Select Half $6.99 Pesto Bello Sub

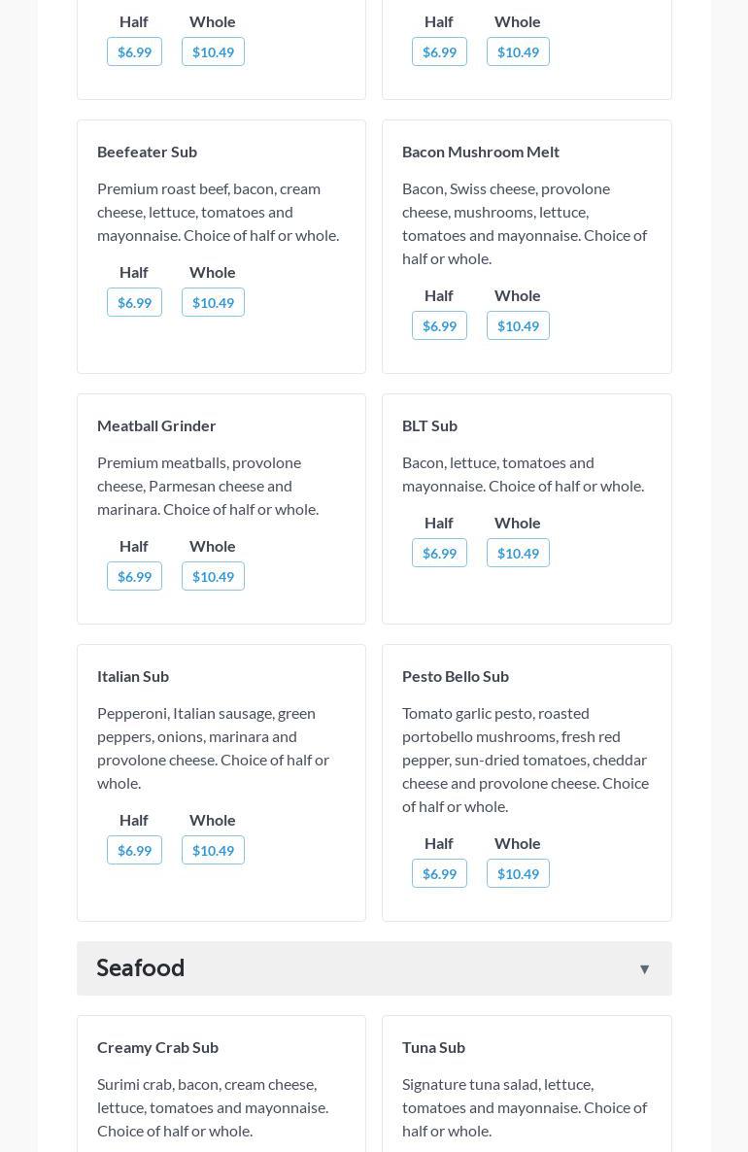[x=439, y=873]
